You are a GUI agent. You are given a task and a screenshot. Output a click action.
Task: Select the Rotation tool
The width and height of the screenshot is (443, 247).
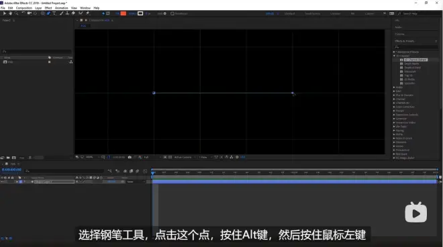point(23,13)
